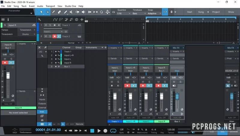240x136 pixels.
Task: Toggle the Loop button in transport
Action: pyautogui.click(x=113, y=131)
